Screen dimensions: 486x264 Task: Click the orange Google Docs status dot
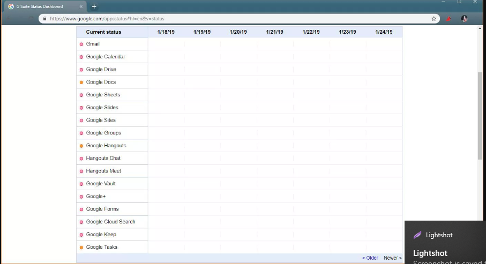coord(81,82)
